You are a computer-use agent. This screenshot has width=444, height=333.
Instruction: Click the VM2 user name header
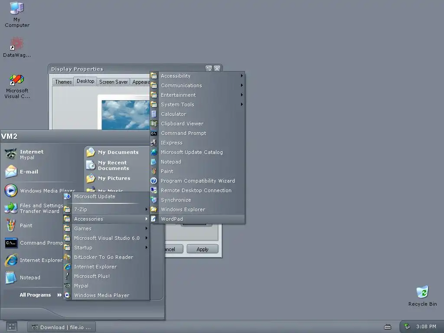click(9, 136)
